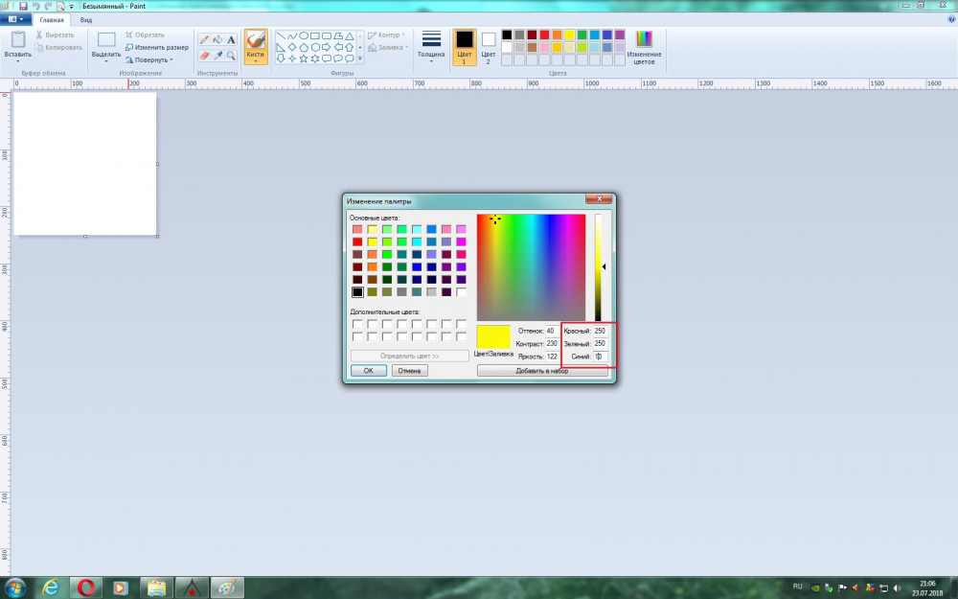Viewport: 958px width, 599px height.
Task: Click the Save icon in the title bar
Action: tap(23, 6)
